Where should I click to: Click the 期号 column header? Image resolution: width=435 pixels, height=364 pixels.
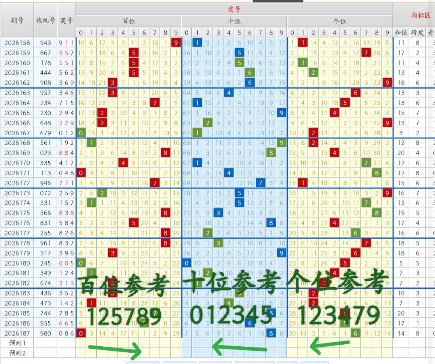tap(17, 20)
